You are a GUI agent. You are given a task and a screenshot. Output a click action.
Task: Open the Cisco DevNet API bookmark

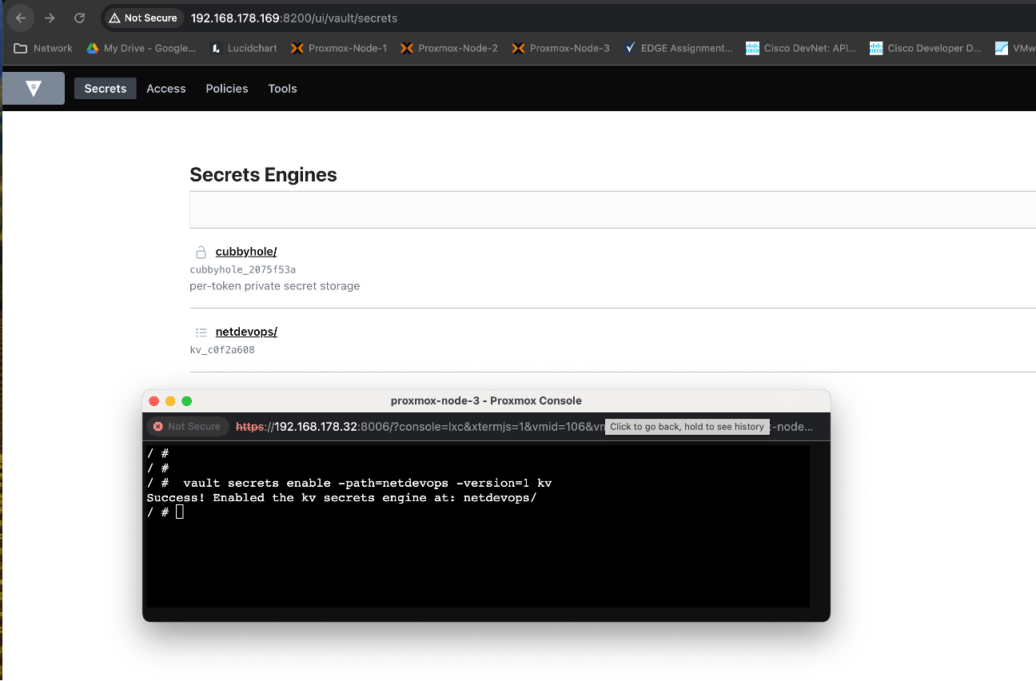click(801, 48)
